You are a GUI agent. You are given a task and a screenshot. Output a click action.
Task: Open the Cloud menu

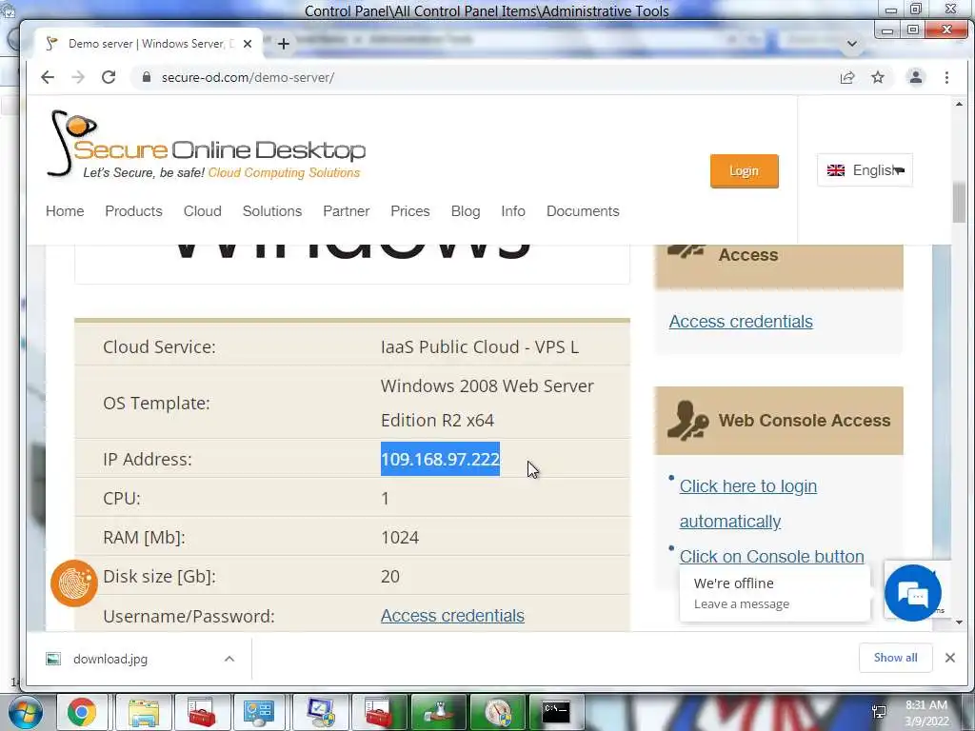(203, 211)
